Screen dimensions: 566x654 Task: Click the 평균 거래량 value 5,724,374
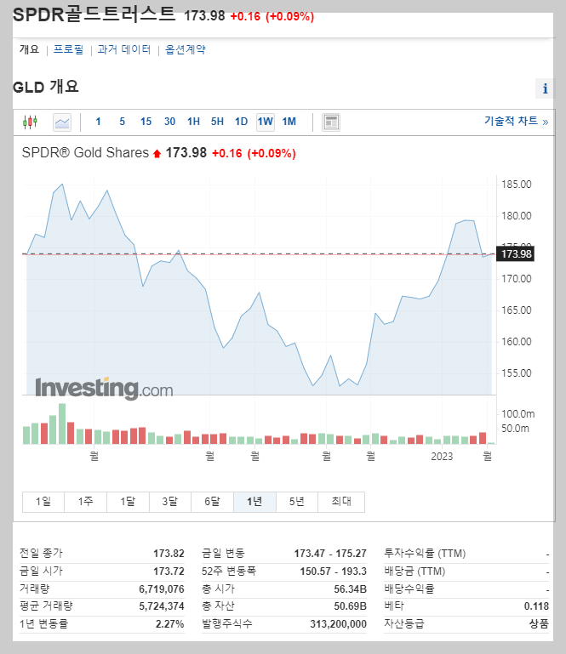coord(162,606)
